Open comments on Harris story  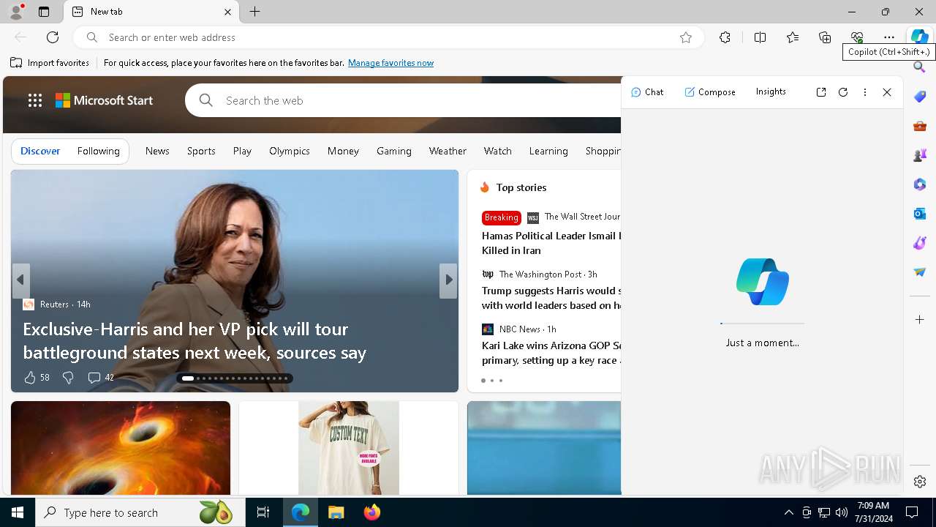coord(100,378)
